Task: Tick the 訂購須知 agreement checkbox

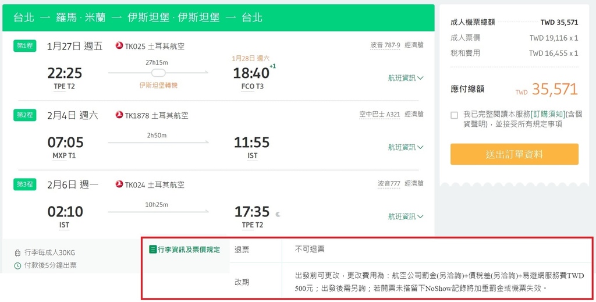Action: (454, 115)
